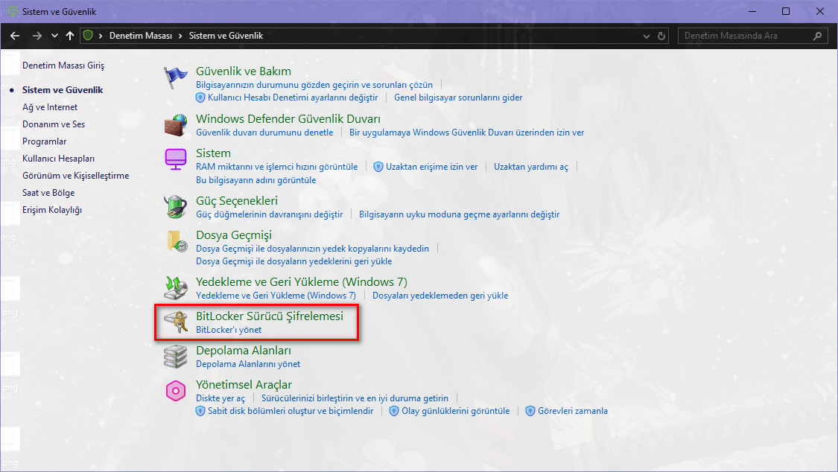Click Bir uygulamaya Windows Güvenlik Duvarı izin ver

(466, 132)
